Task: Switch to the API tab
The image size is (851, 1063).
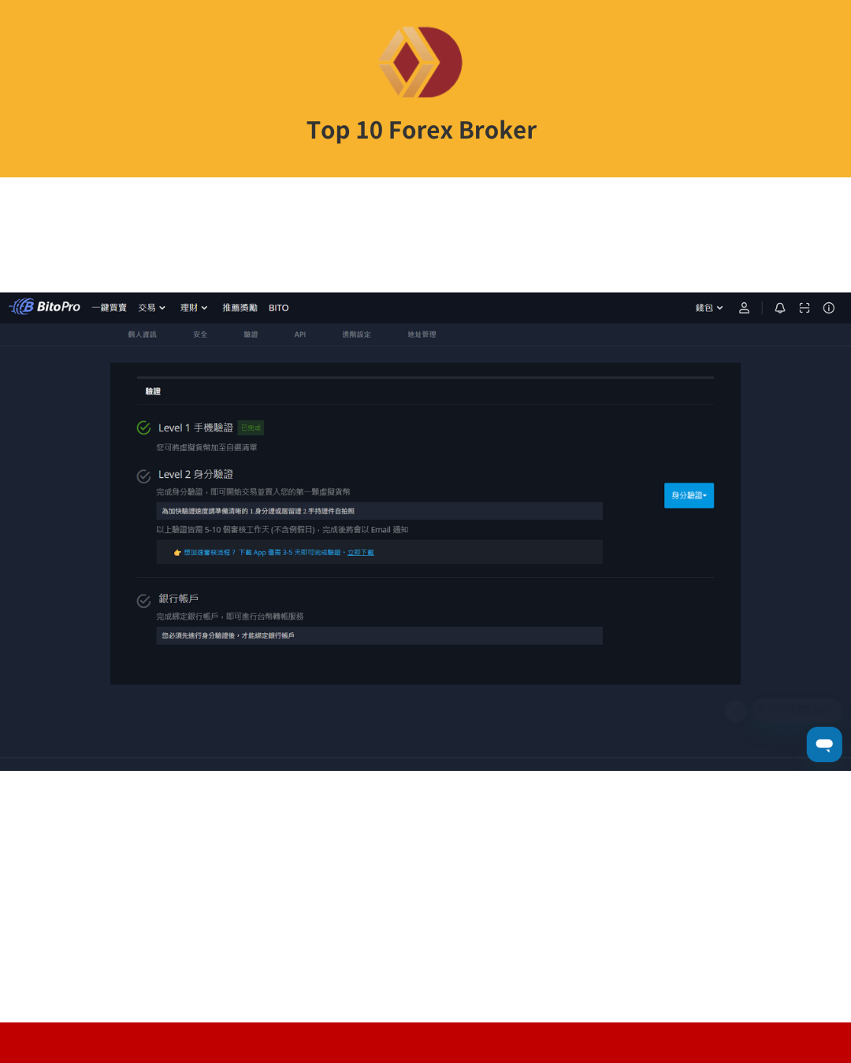Action: coord(299,335)
